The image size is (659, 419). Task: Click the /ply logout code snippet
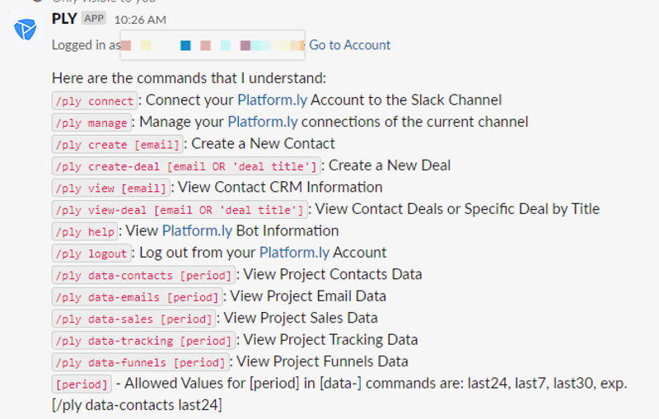[91, 254]
